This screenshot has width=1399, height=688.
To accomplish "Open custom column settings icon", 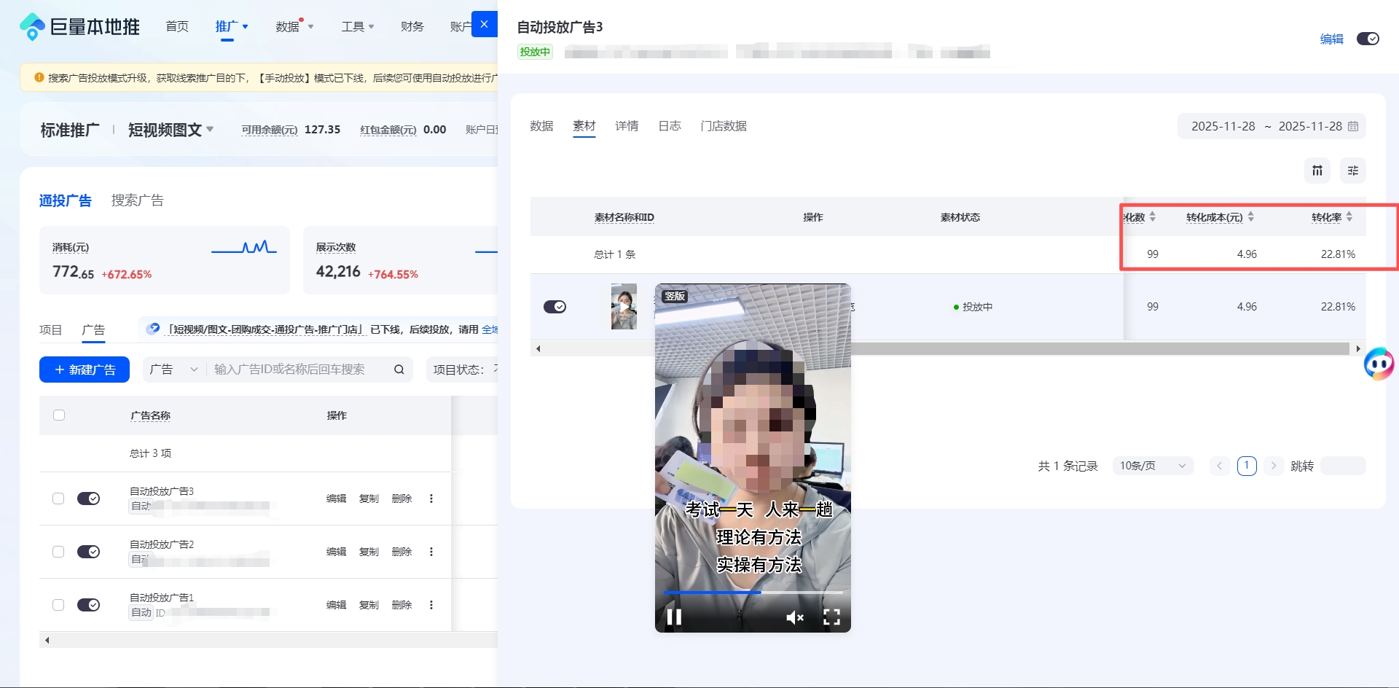I will tap(1352, 171).
